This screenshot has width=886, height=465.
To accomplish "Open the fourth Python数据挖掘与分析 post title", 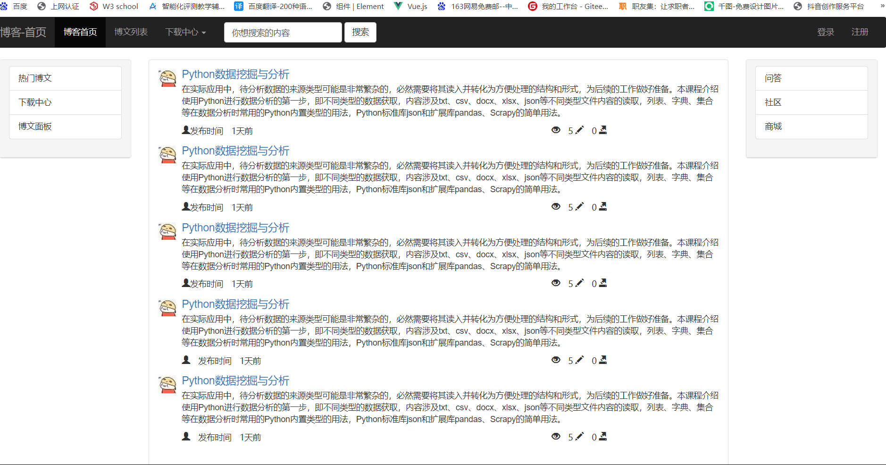I will (x=235, y=304).
